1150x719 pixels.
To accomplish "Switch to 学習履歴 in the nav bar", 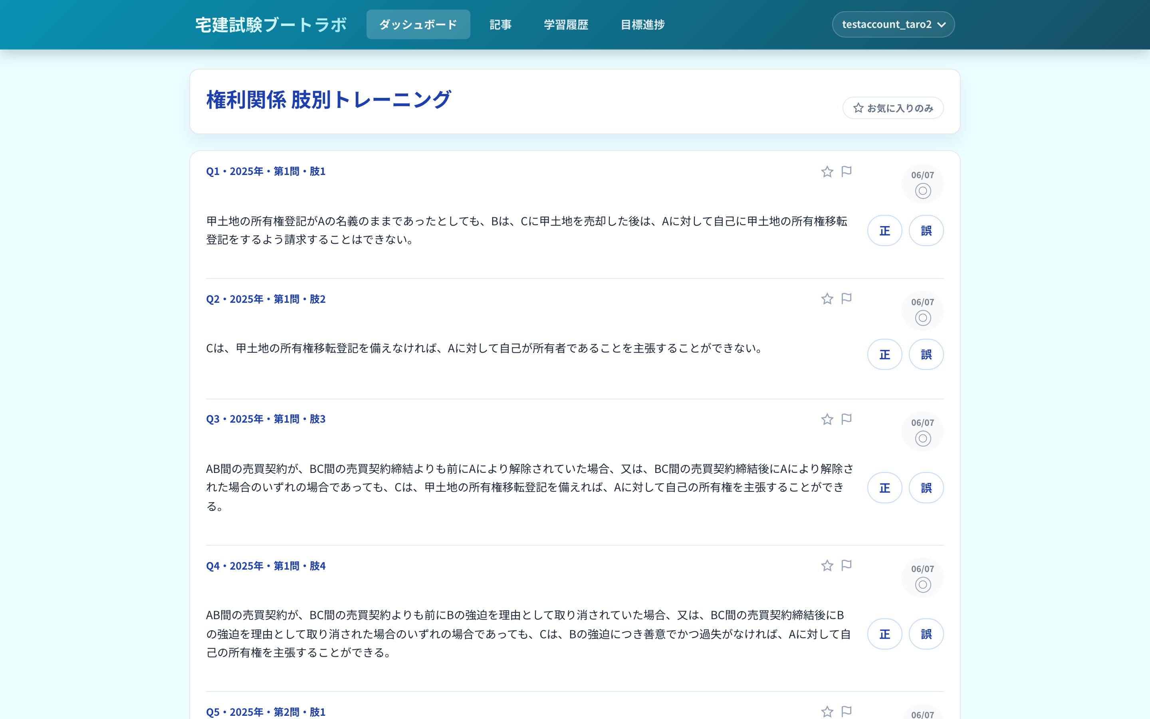I will (566, 24).
